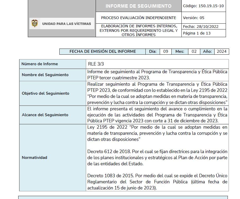Select the "Decreto 1083 de 2015" paragraph

coord(157,182)
